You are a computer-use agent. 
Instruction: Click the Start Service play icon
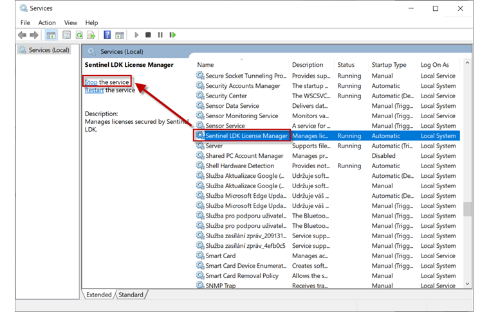pos(136,35)
